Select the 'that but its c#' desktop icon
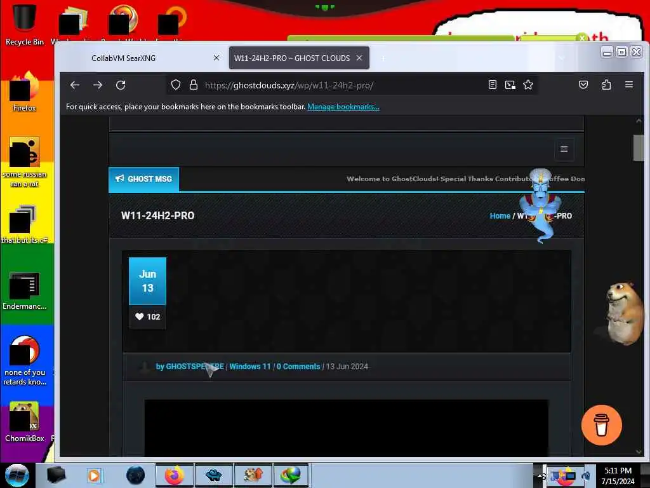The height and width of the screenshot is (488, 650). click(x=25, y=224)
